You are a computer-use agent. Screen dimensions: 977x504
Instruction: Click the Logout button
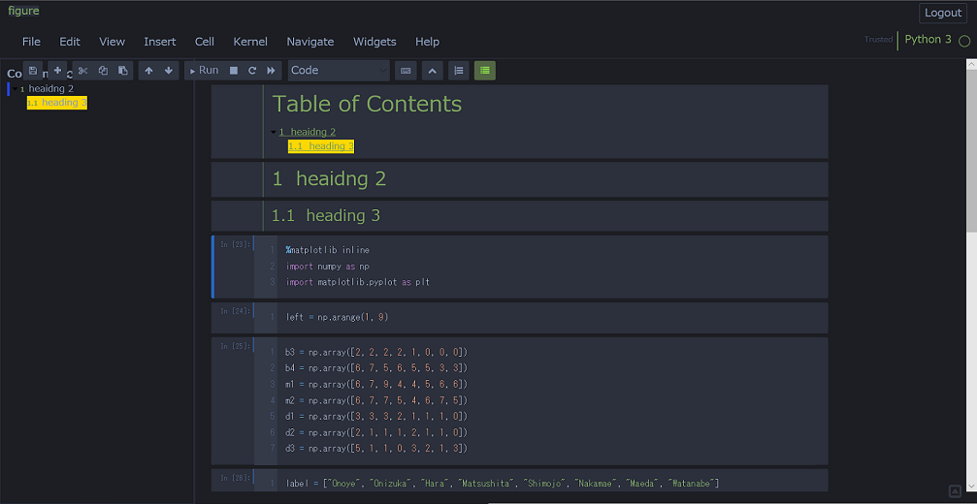[x=943, y=13]
